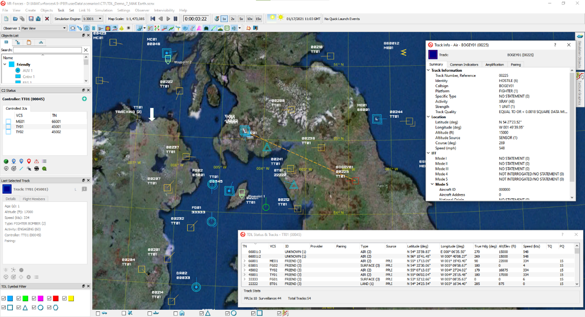Click the Objects List search field

(47, 50)
